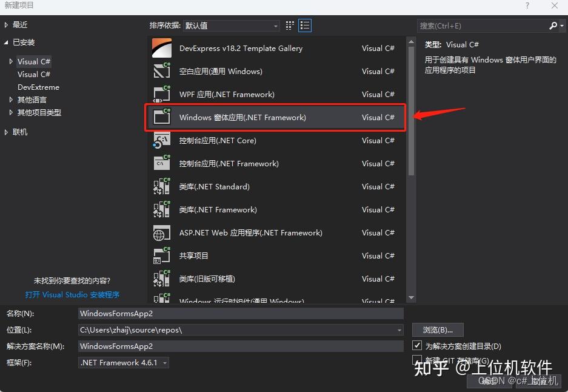This screenshot has height=392, width=568.
Task: Select the 共享项目 template icon
Action: 162,255
